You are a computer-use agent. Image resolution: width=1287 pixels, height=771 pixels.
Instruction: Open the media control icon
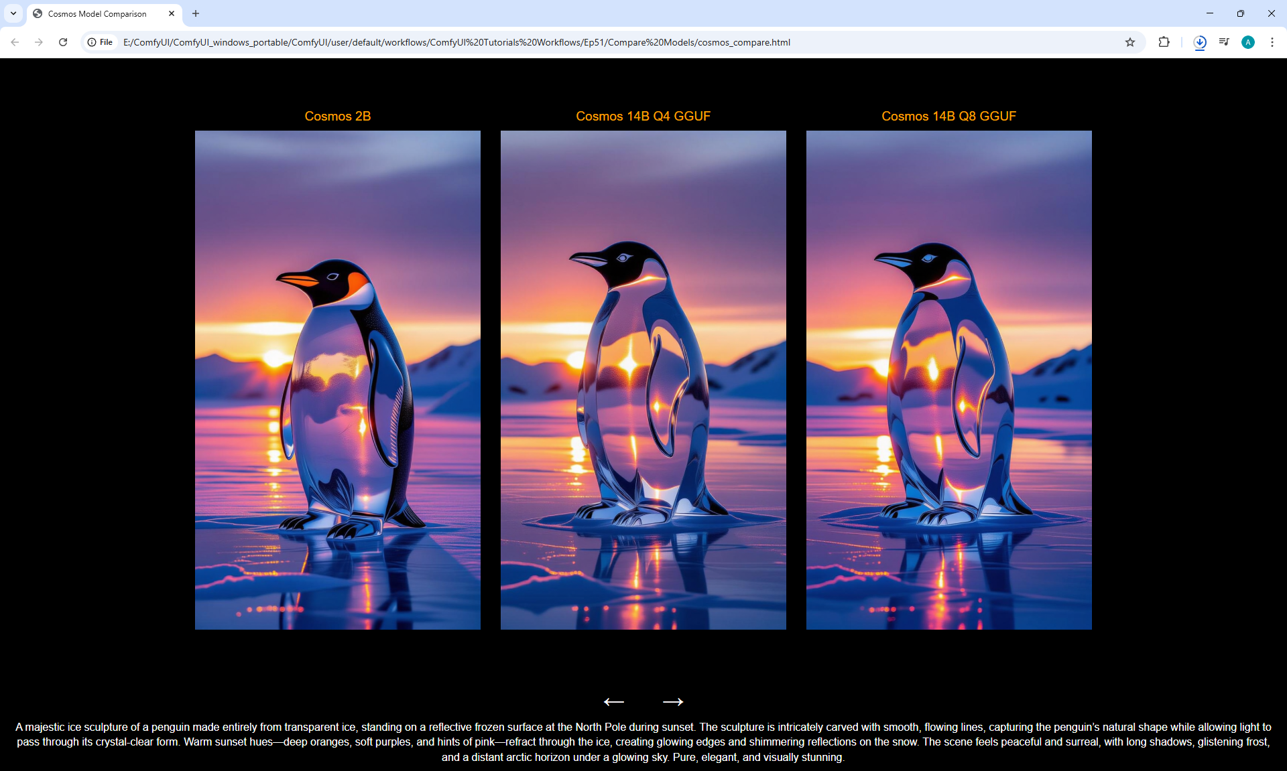point(1224,42)
